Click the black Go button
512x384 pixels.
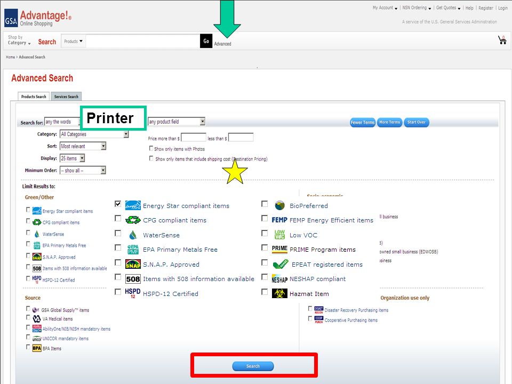point(206,41)
